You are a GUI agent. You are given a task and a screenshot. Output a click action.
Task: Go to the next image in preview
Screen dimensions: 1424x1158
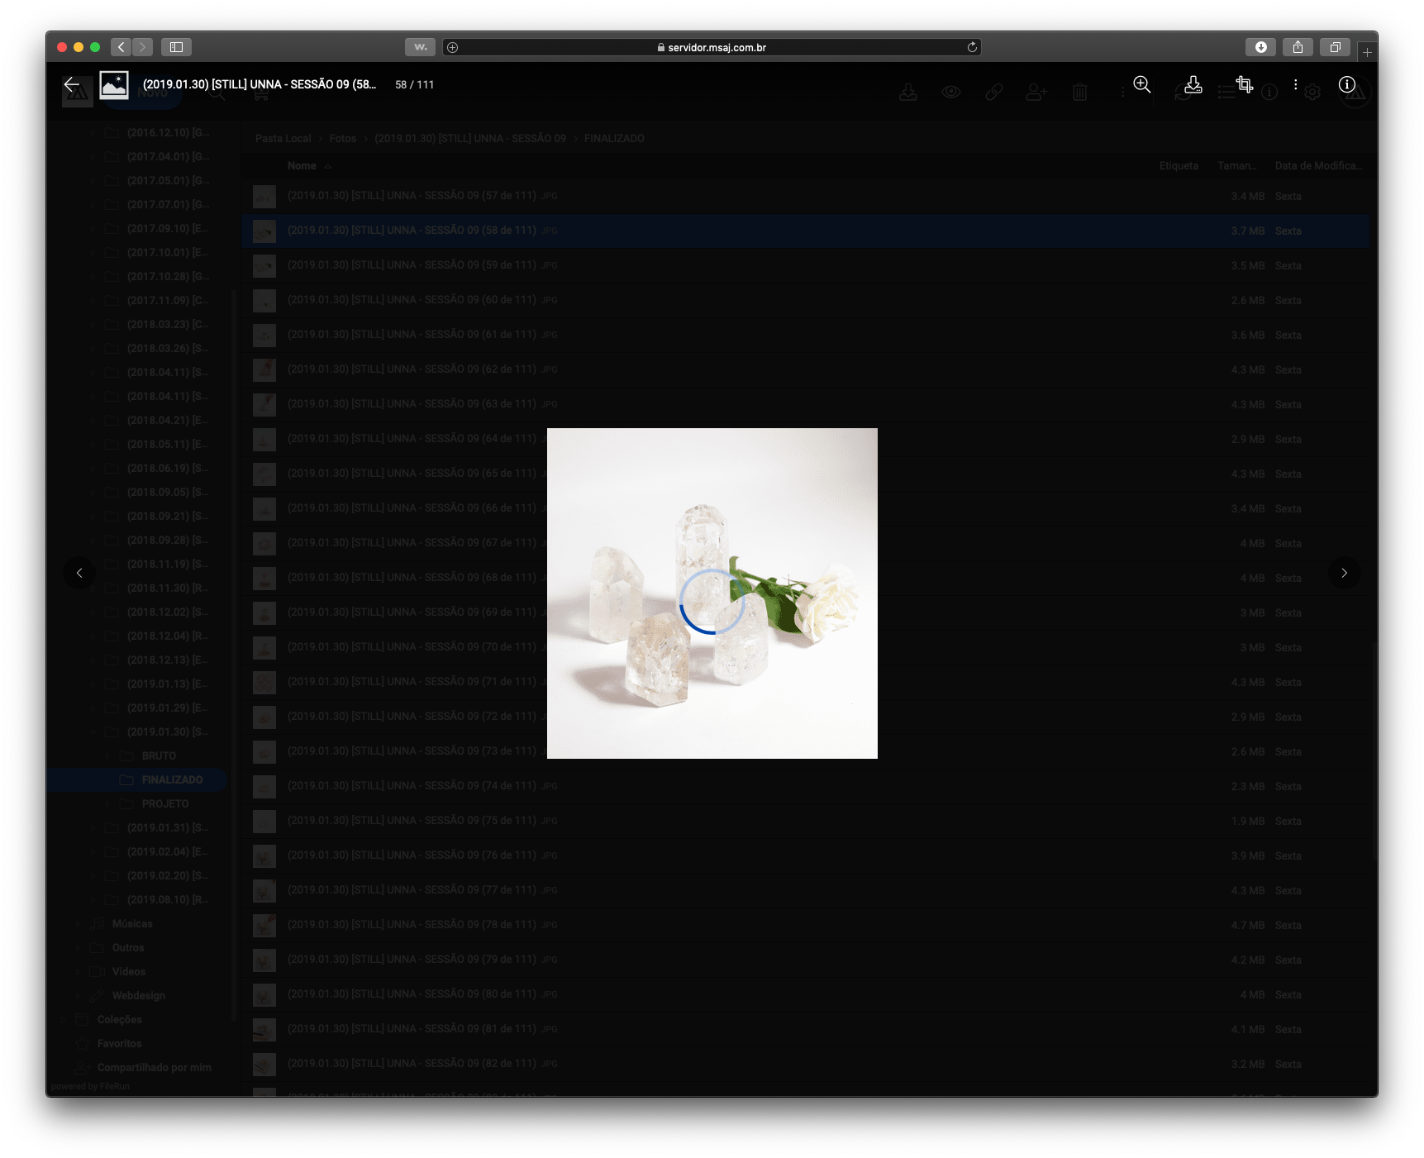pos(1344,573)
